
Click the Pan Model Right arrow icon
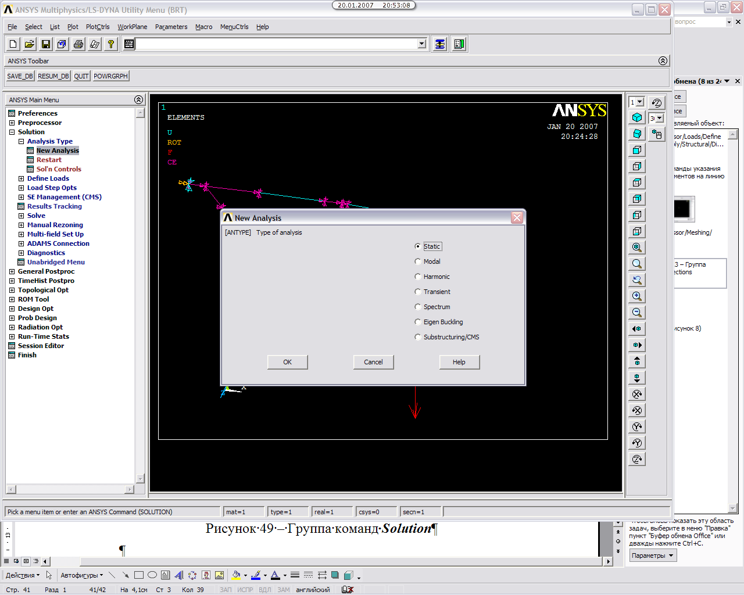(637, 345)
